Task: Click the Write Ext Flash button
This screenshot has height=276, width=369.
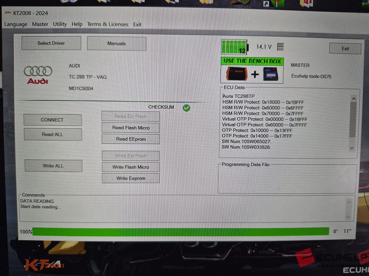Action: (x=131, y=156)
